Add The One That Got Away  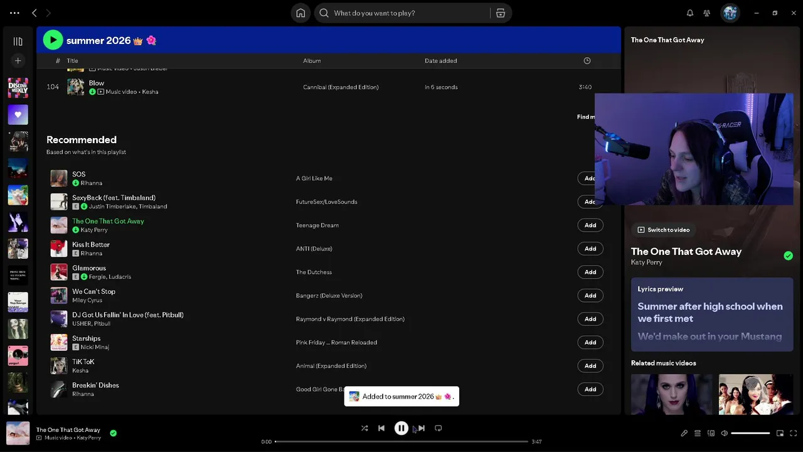tap(590, 225)
